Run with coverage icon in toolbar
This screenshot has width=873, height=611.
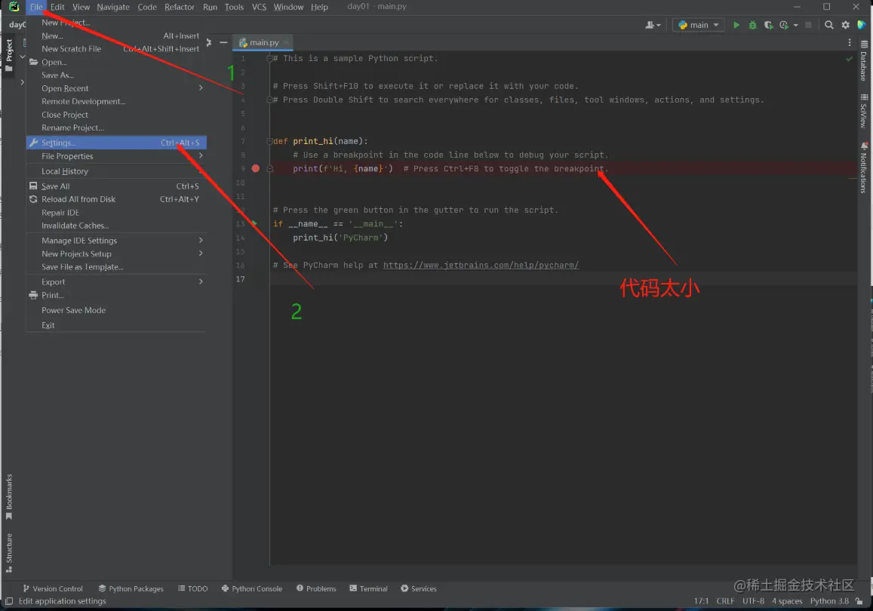[x=769, y=25]
